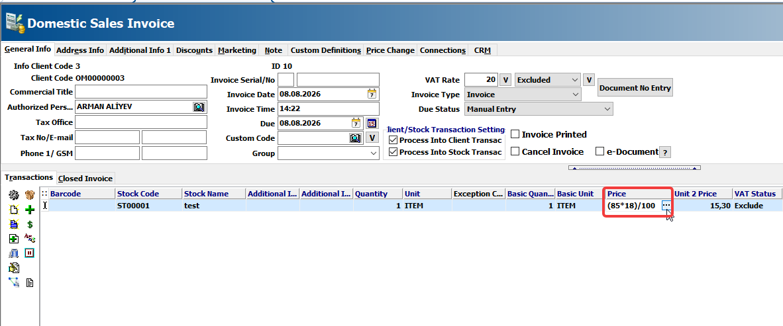Click the Quantity column header
Image resolution: width=783 pixels, height=326 pixels.
378,193
